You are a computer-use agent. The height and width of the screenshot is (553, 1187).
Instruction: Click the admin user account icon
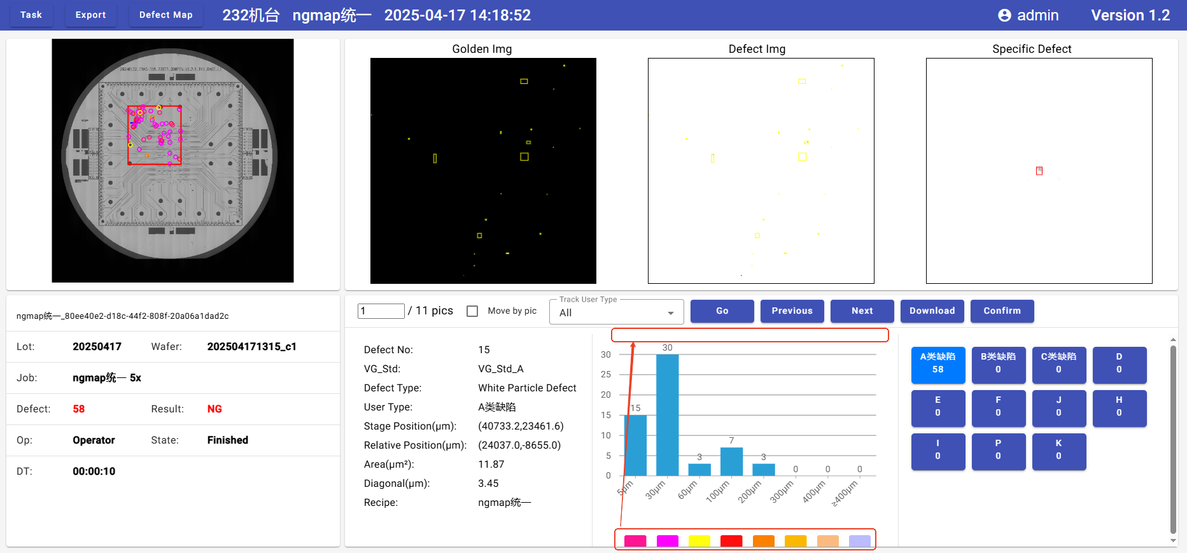1004,15
